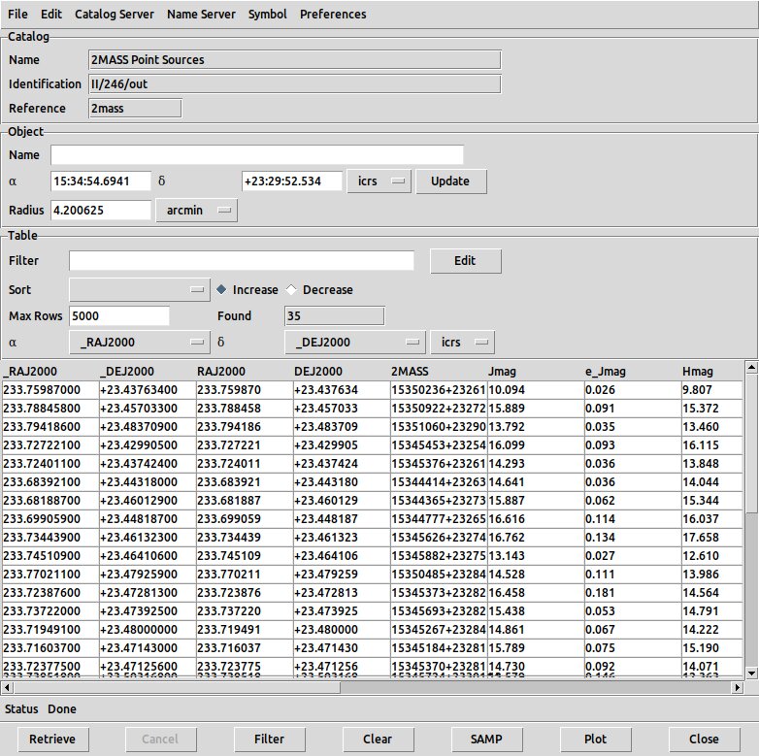The width and height of the screenshot is (759, 756).
Task: Click the vertical scrollbar up arrow
Action: 751,368
